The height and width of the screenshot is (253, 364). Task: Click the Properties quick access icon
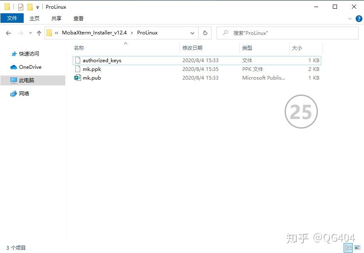[21, 7]
